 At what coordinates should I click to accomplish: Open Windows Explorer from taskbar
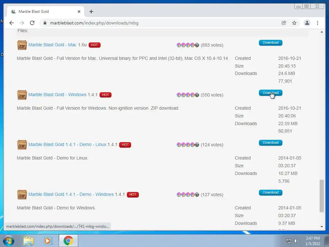point(29,241)
